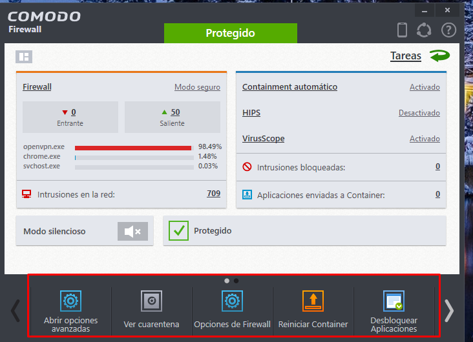Viewport: 473px width, 342px height.
Task: Click the Intrusiones en la red label
Action: point(76,195)
